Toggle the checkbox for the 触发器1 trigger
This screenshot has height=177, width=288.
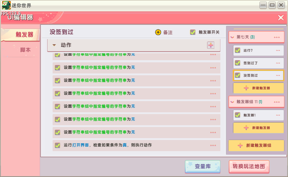(237, 115)
